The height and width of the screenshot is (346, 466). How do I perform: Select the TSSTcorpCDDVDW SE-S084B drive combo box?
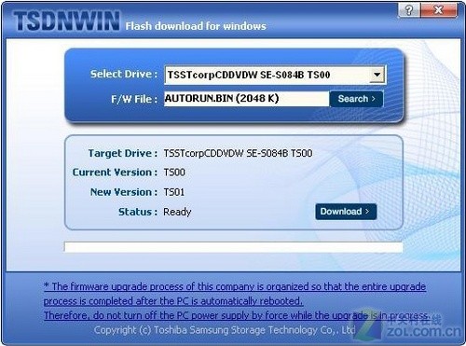coord(275,75)
